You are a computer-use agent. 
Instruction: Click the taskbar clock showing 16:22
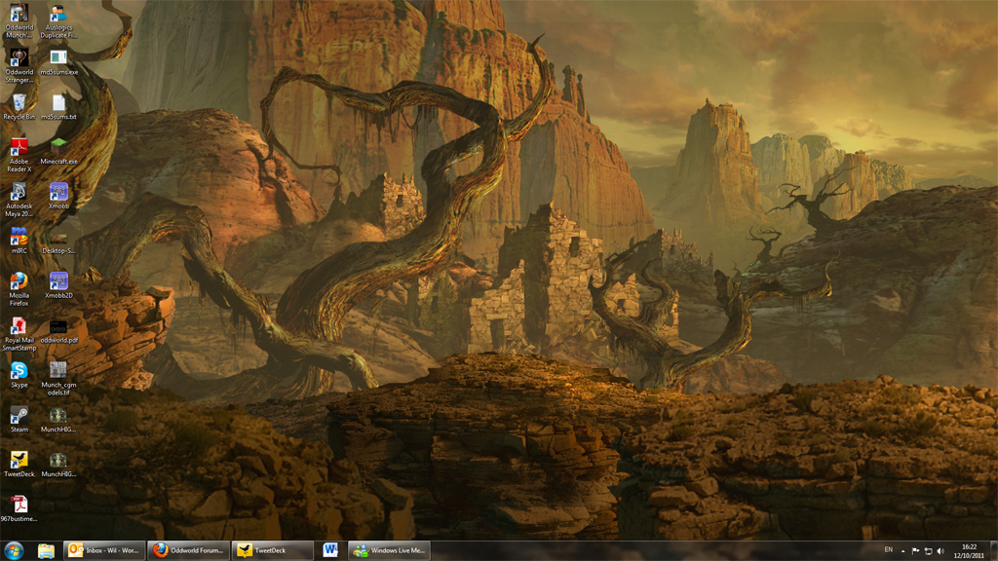point(969,551)
